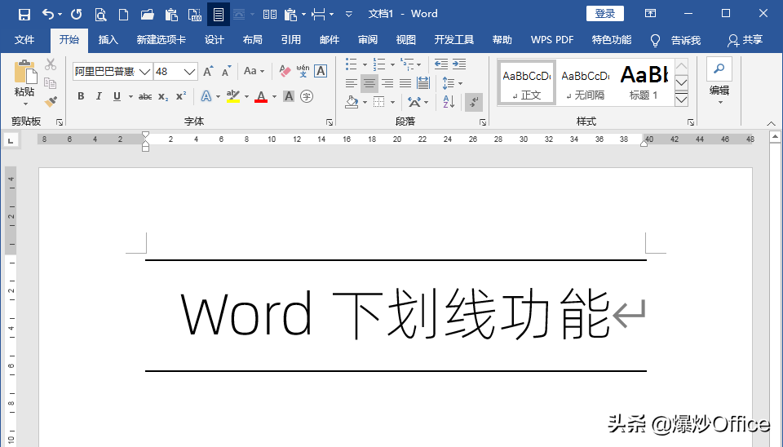Switch to the Layout tab
The image size is (783, 447).
252,40
